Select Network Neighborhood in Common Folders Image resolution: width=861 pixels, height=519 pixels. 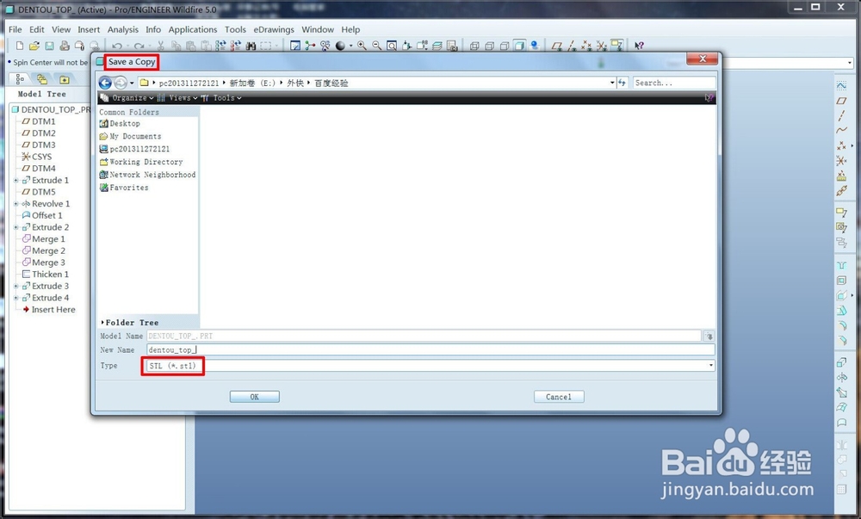[147, 175]
